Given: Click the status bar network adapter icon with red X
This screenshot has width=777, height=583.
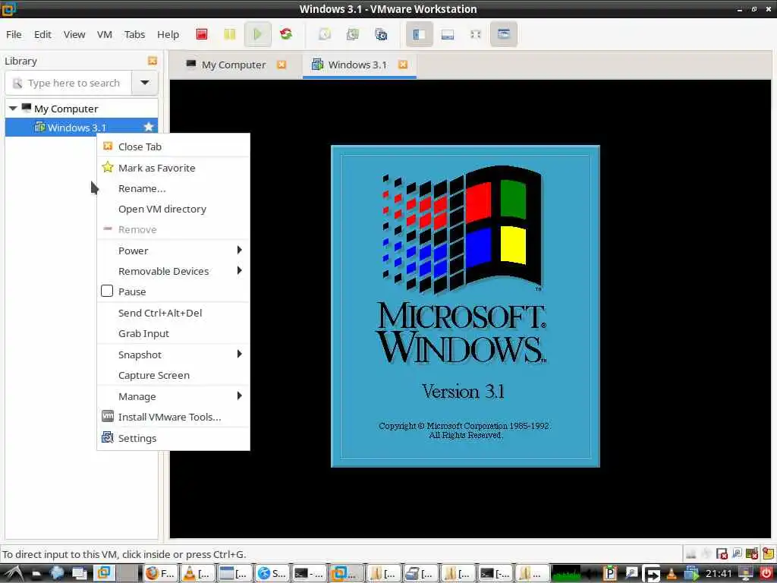Looking at the screenshot, I should pos(752,553).
